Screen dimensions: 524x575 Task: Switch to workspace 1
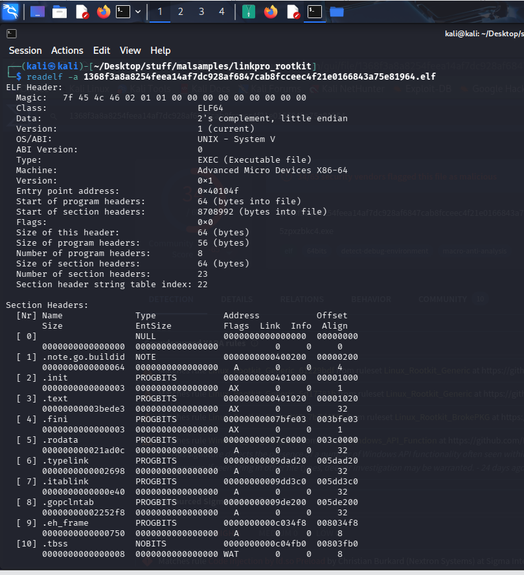(160, 12)
